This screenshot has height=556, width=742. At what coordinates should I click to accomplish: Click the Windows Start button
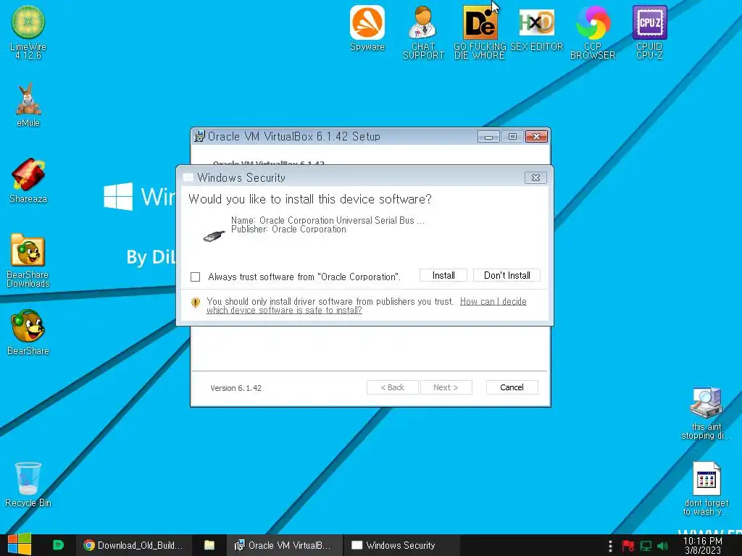coord(20,544)
